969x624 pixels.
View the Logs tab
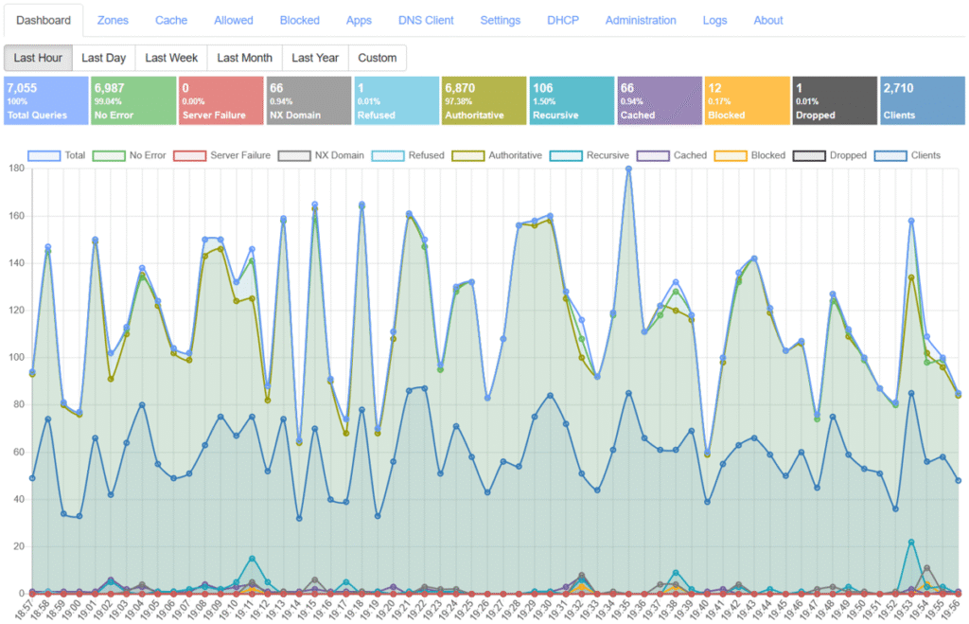[714, 20]
